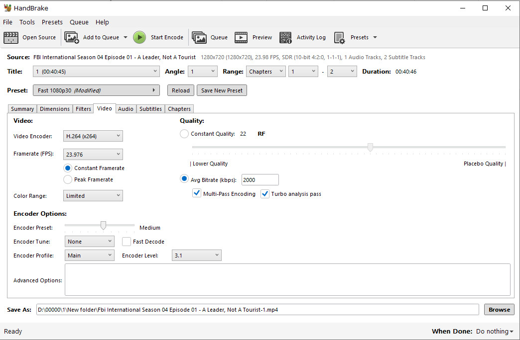Click the Medium encoder preset label
520x340 pixels.
(150, 228)
